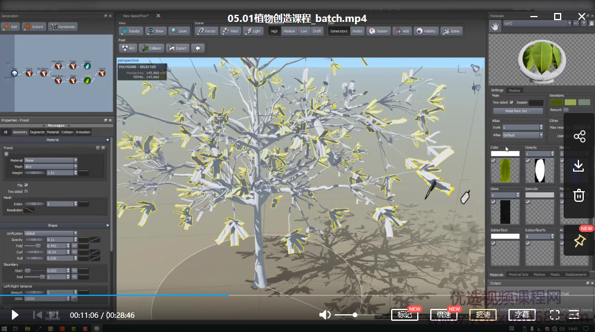
Task: Switch to the Meshes tab in Materials
Action: (514, 91)
